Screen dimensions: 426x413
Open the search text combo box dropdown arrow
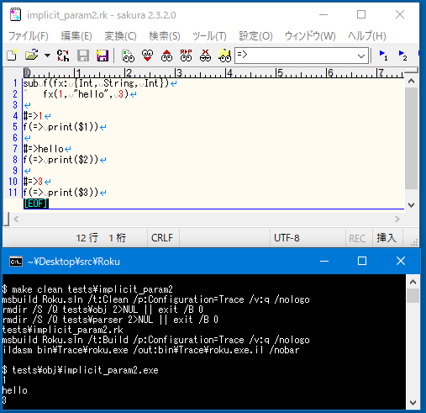(x=361, y=56)
